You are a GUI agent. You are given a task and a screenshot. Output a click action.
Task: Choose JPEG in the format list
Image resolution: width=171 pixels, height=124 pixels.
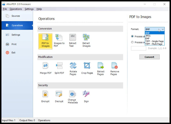(x=155, y=36)
